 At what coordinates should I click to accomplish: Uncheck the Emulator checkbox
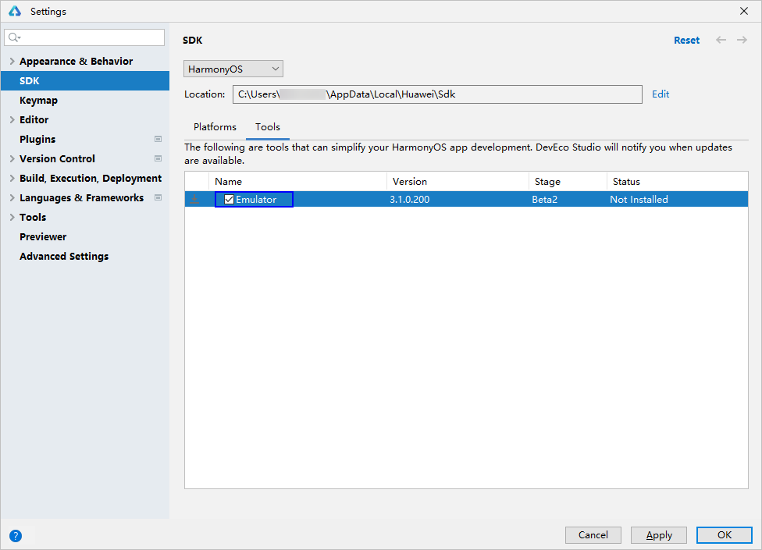pos(229,200)
